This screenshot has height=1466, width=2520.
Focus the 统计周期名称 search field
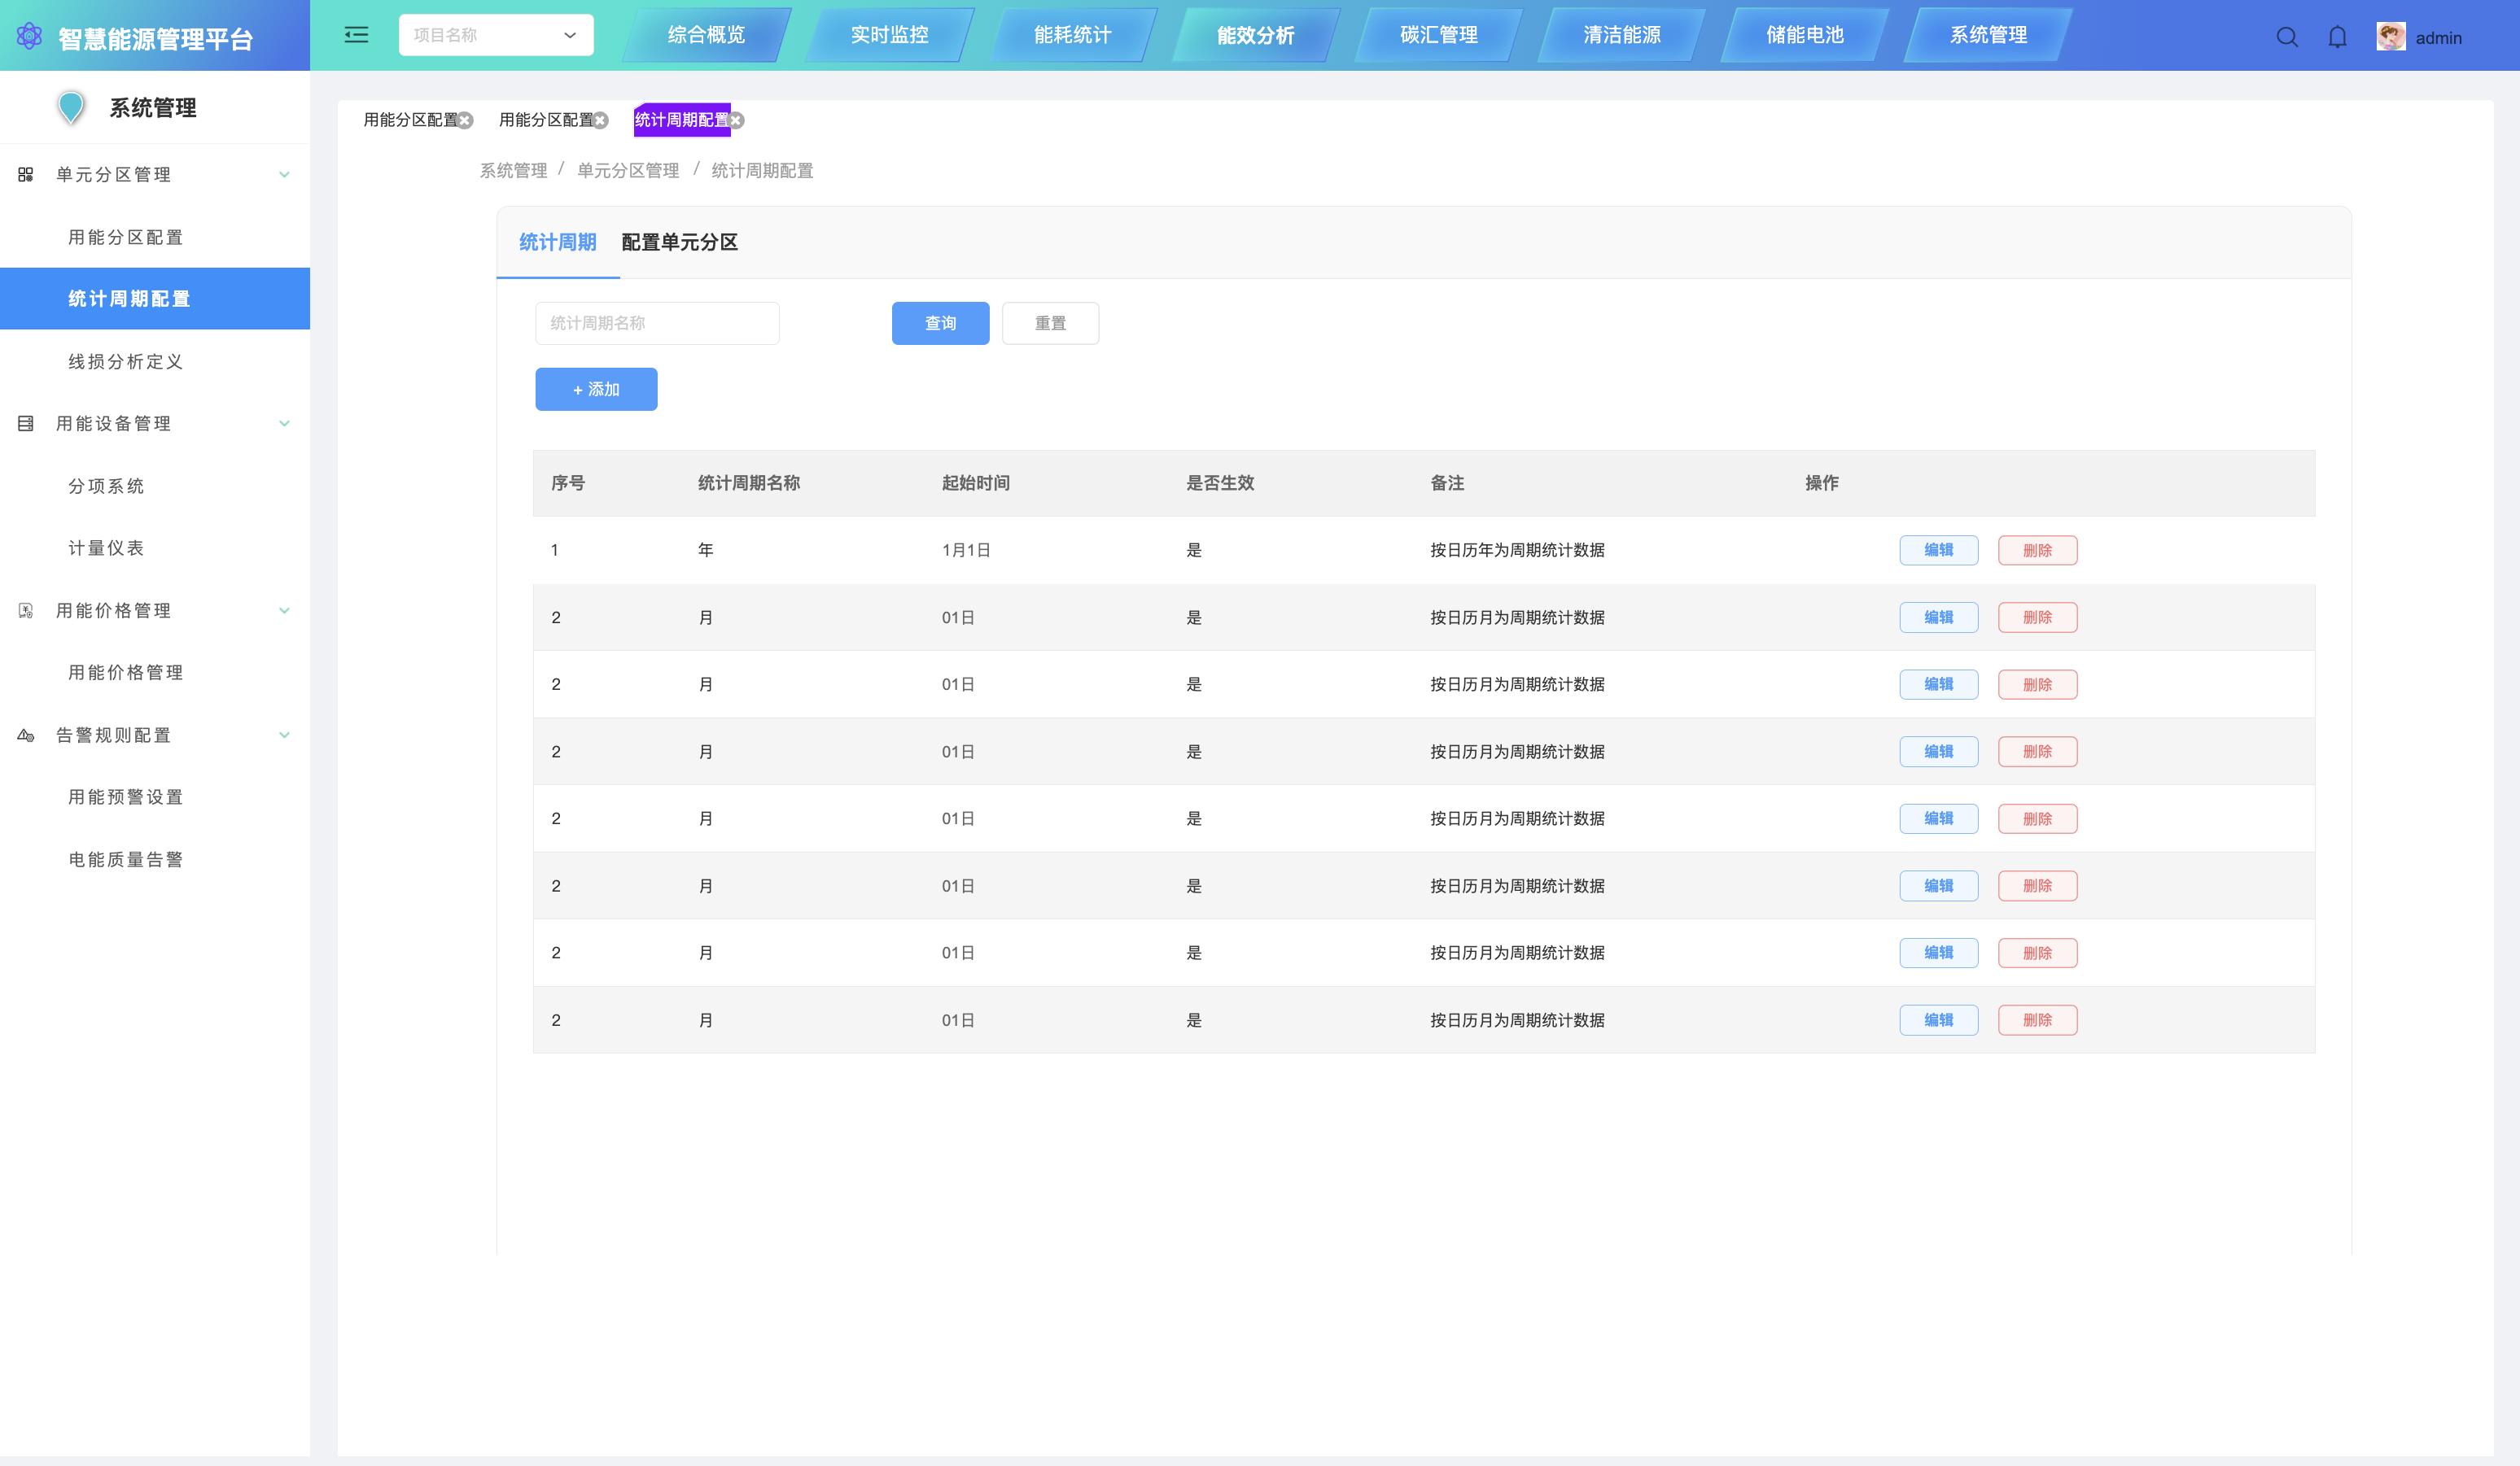pyautogui.click(x=657, y=323)
